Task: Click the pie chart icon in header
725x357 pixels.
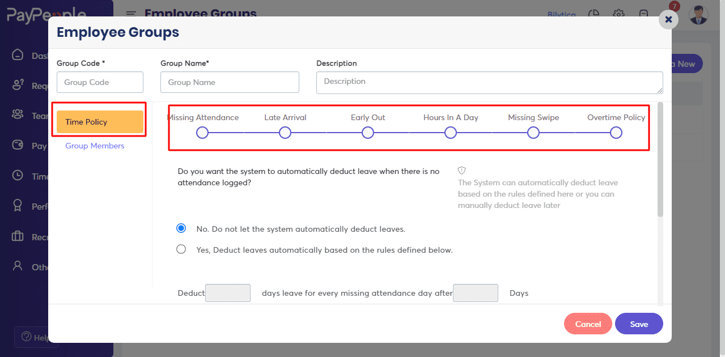Action: 594,14
